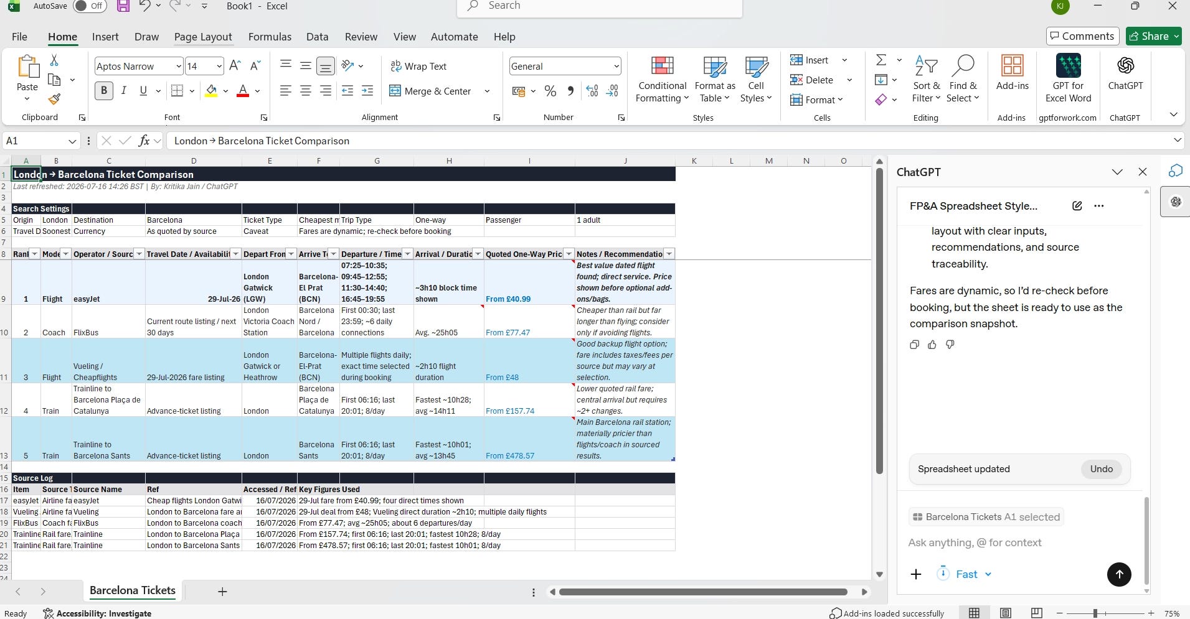The height and width of the screenshot is (619, 1190).
Task: Click the zoom slider in status bar
Action: (x=1095, y=613)
